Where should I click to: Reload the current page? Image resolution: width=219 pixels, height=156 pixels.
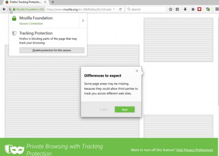120,9
